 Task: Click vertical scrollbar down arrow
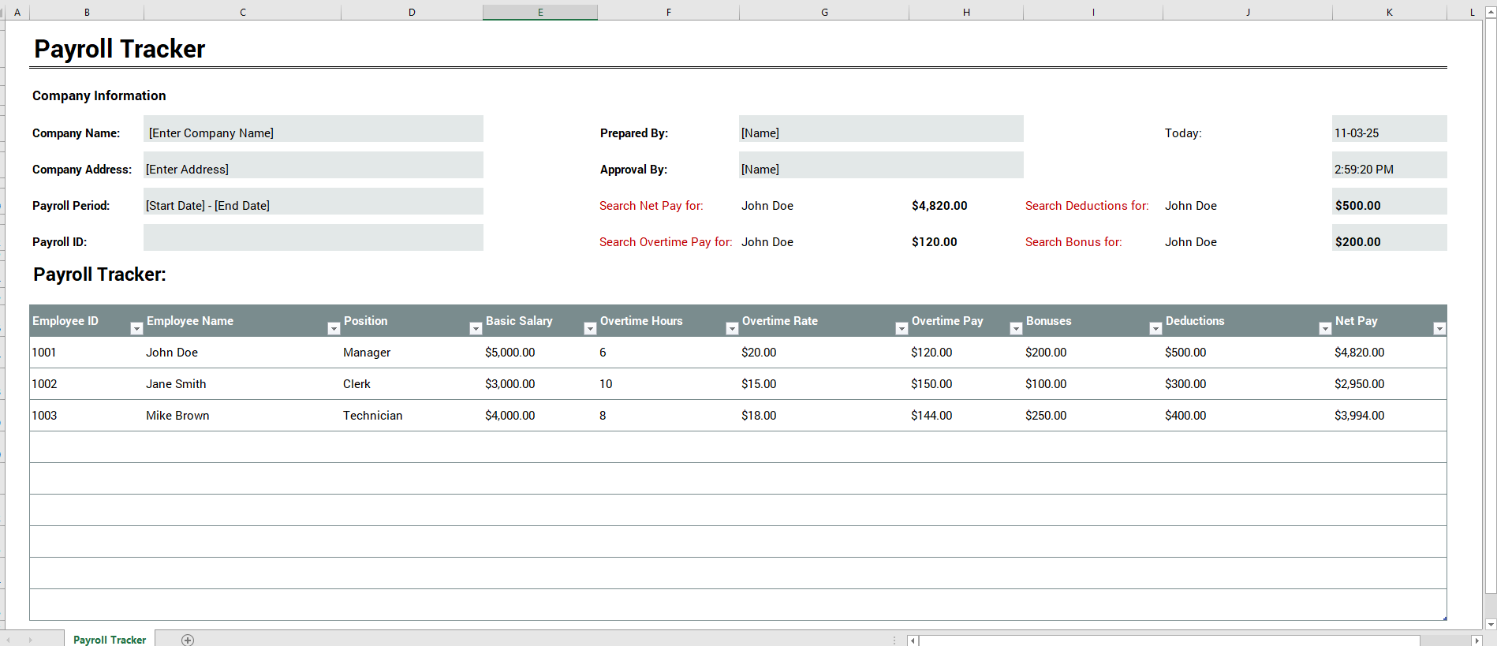click(1491, 624)
